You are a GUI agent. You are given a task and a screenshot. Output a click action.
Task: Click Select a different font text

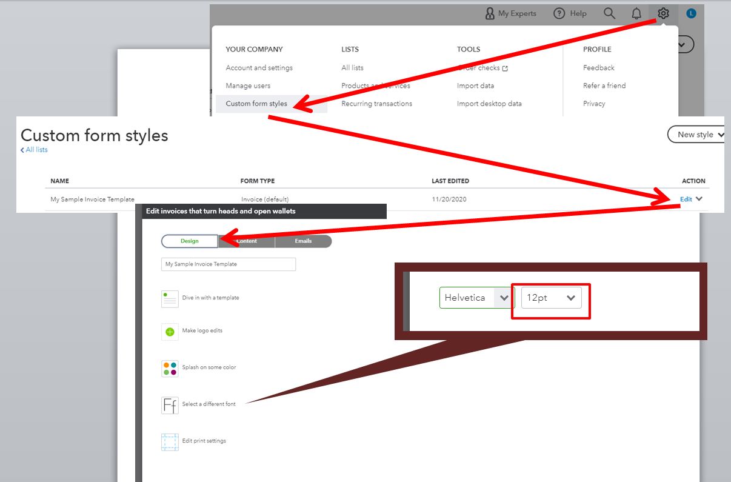point(209,404)
